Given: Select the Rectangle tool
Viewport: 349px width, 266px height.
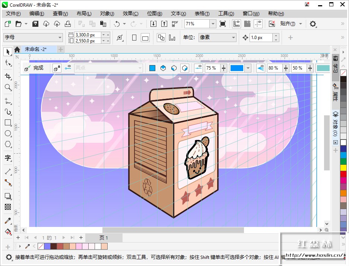Looking at the screenshot, I should [x=8, y=122].
